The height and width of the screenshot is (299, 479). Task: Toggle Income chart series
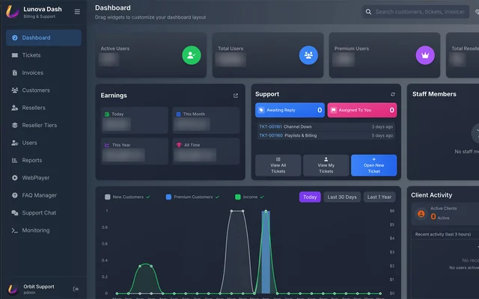tap(249, 197)
